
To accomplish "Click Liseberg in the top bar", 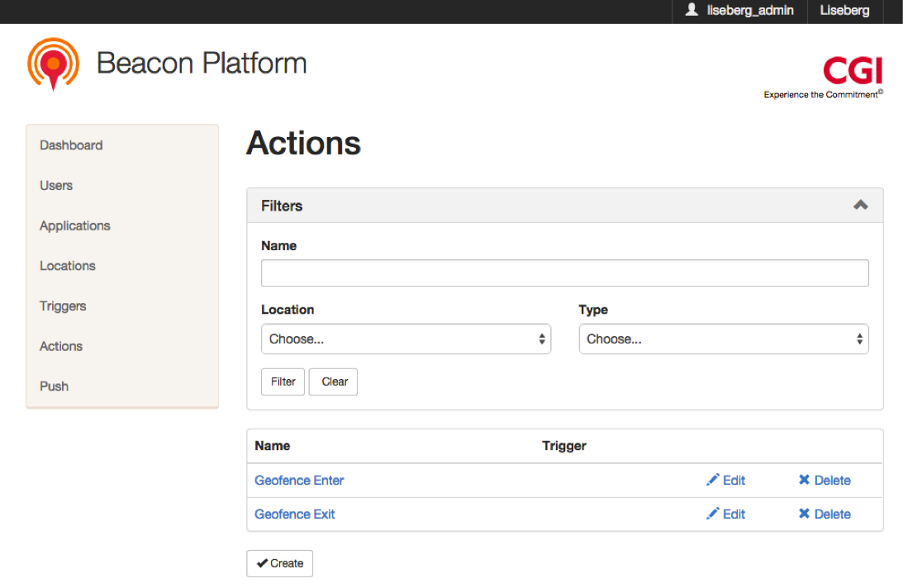I will tap(845, 11).
